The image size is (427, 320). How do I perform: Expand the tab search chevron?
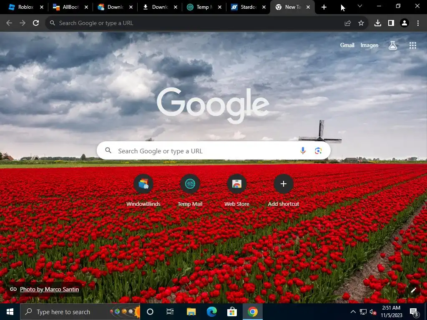[360, 6]
